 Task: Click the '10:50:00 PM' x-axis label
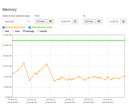point(108,102)
